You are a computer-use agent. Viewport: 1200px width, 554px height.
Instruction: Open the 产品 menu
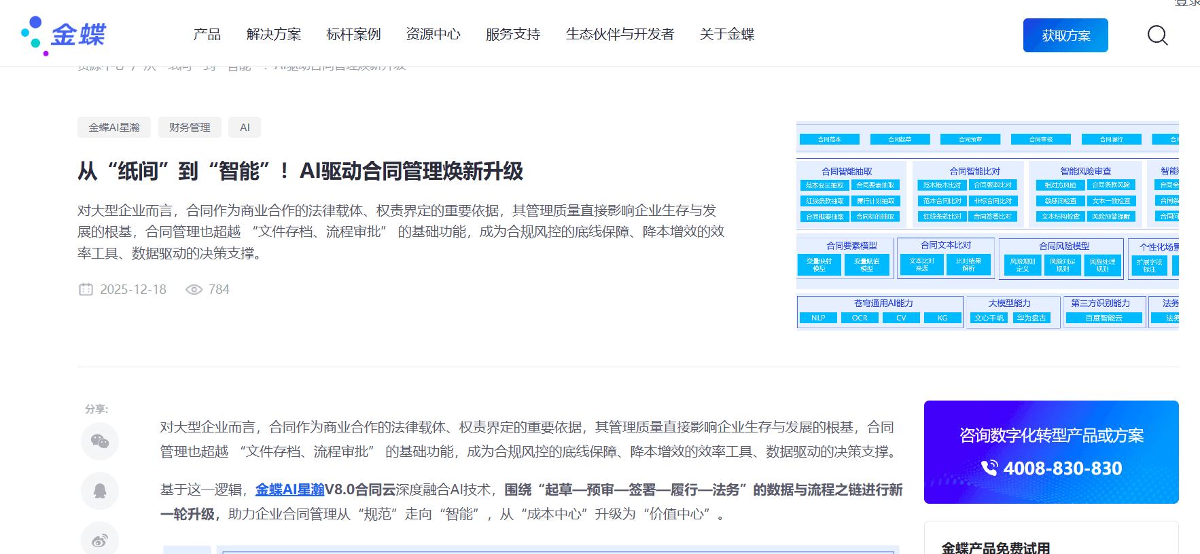point(207,34)
